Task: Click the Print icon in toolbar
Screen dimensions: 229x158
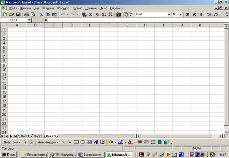Action: click(x=26, y=14)
